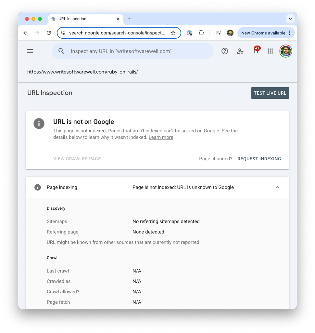Open a new browser tab
This screenshot has height=333, width=315.
click(x=130, y=19)
